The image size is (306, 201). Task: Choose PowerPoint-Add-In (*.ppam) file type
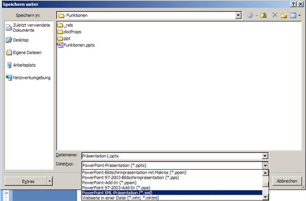[109, 183]
